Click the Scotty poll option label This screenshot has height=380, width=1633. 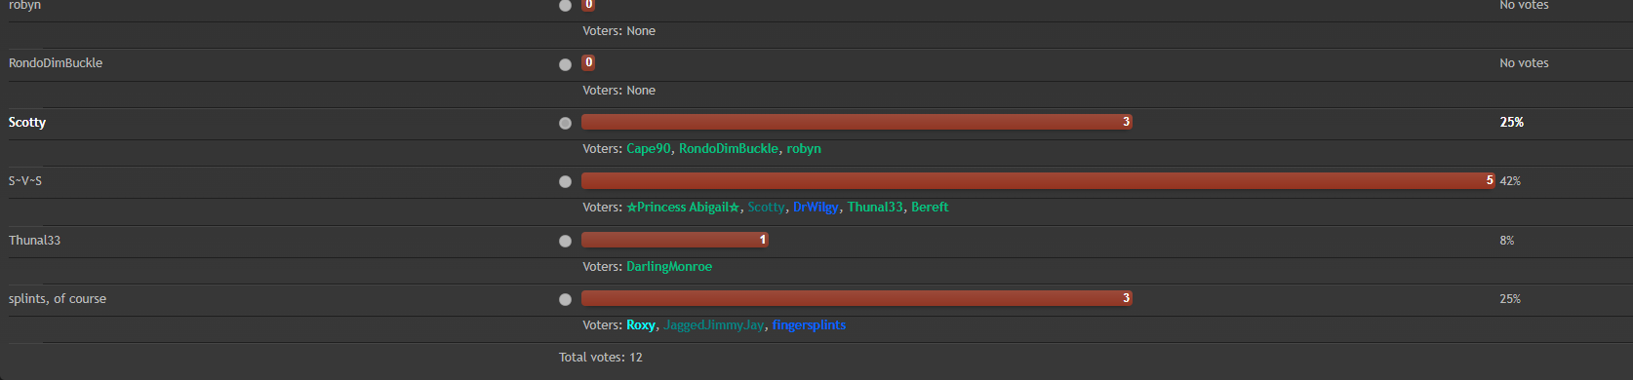[x=27, y=123]
